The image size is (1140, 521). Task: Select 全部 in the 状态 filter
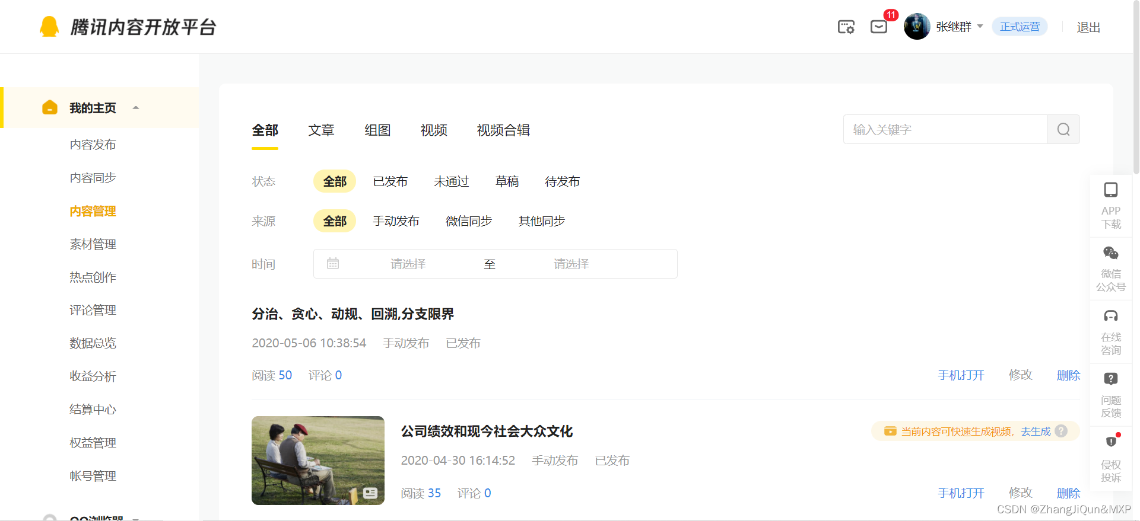click(x=335, y=181)
